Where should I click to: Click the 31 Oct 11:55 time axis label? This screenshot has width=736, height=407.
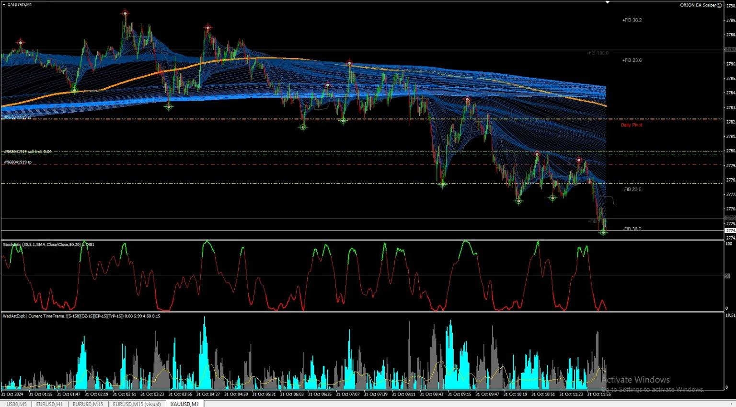point(599,394)
